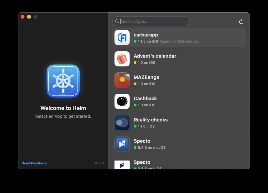Viewport: 268px width, 193px height.
Task: Click the 1.1.5 on iOS version label
Action: 148,41
